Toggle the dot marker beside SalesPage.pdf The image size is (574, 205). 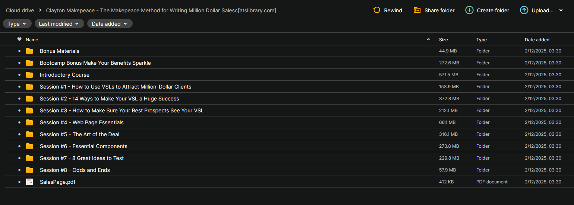point(19,182)
